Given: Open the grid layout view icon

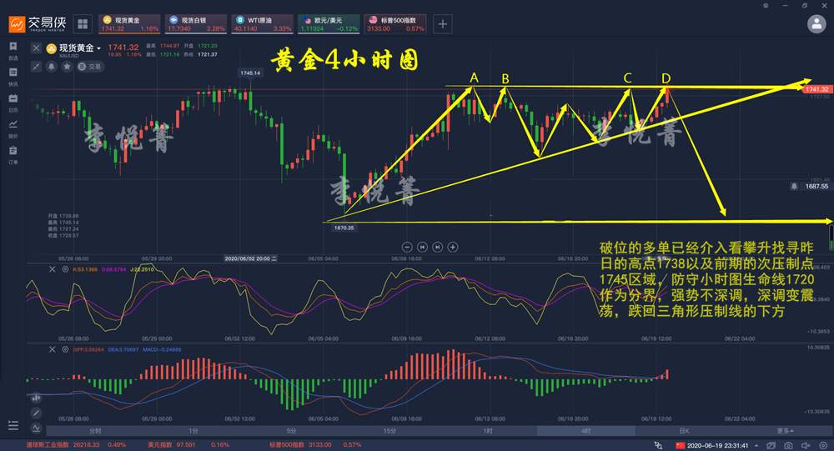Looking at the screenshot, I should 83,24.
